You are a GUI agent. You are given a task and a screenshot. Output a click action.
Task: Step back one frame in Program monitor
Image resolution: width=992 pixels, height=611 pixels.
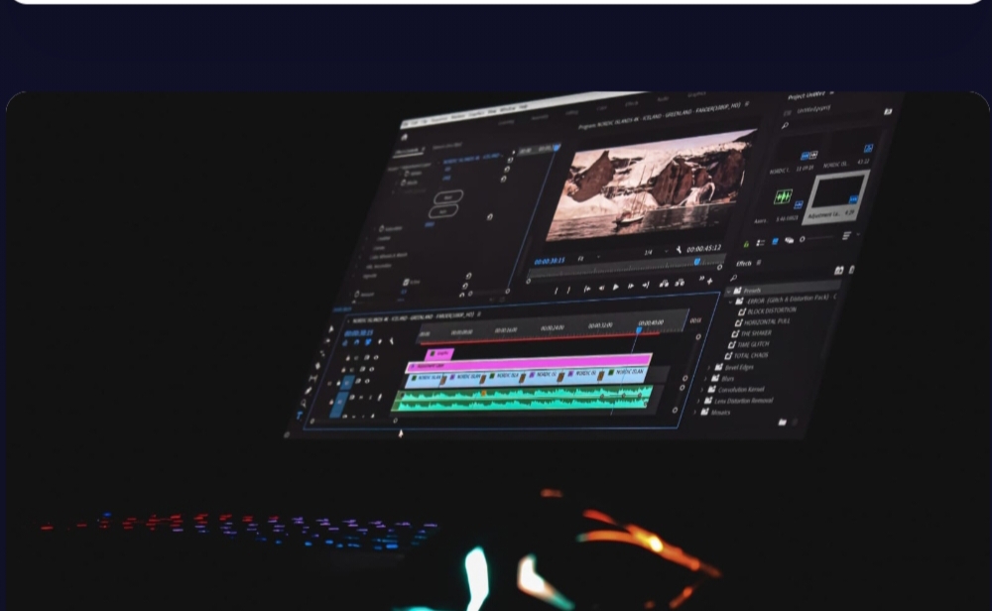pos(601,289)
